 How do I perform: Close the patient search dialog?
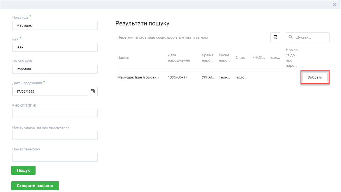pyautogui.click(x=334, y=5)
